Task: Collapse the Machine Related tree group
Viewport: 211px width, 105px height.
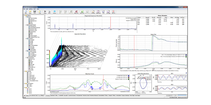Action: [x=26, y=25]
